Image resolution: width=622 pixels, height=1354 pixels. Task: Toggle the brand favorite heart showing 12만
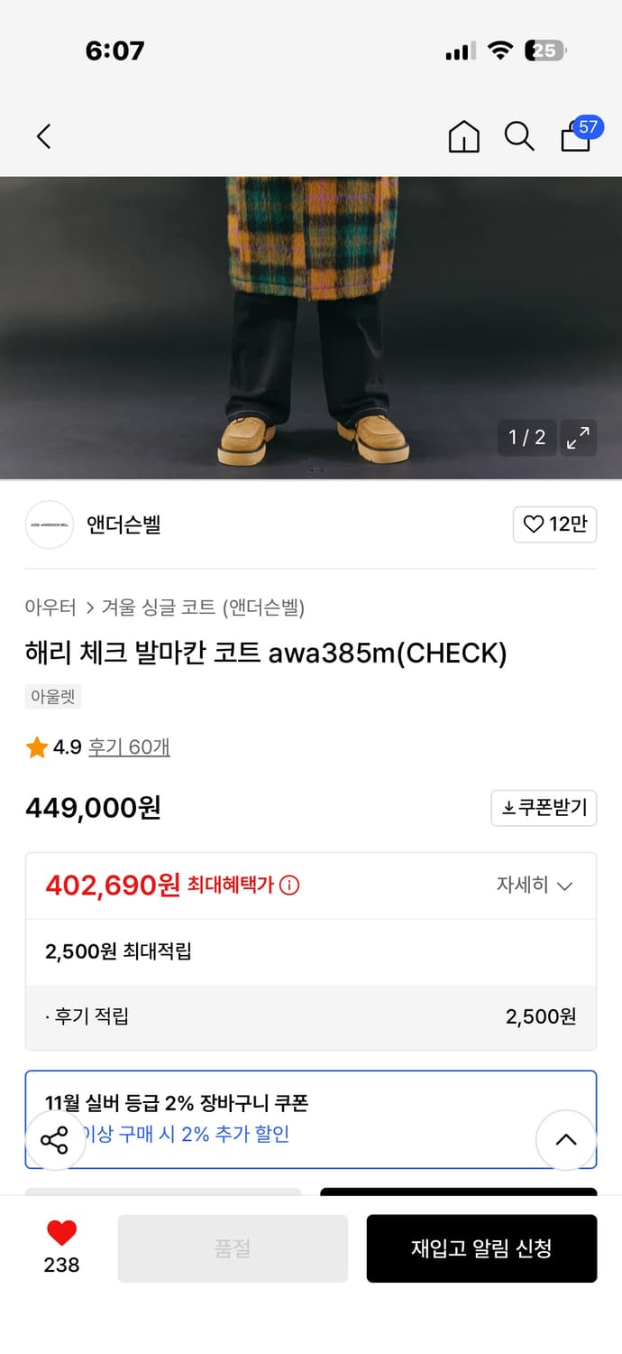pyautogui.click(x=554, y=524)
